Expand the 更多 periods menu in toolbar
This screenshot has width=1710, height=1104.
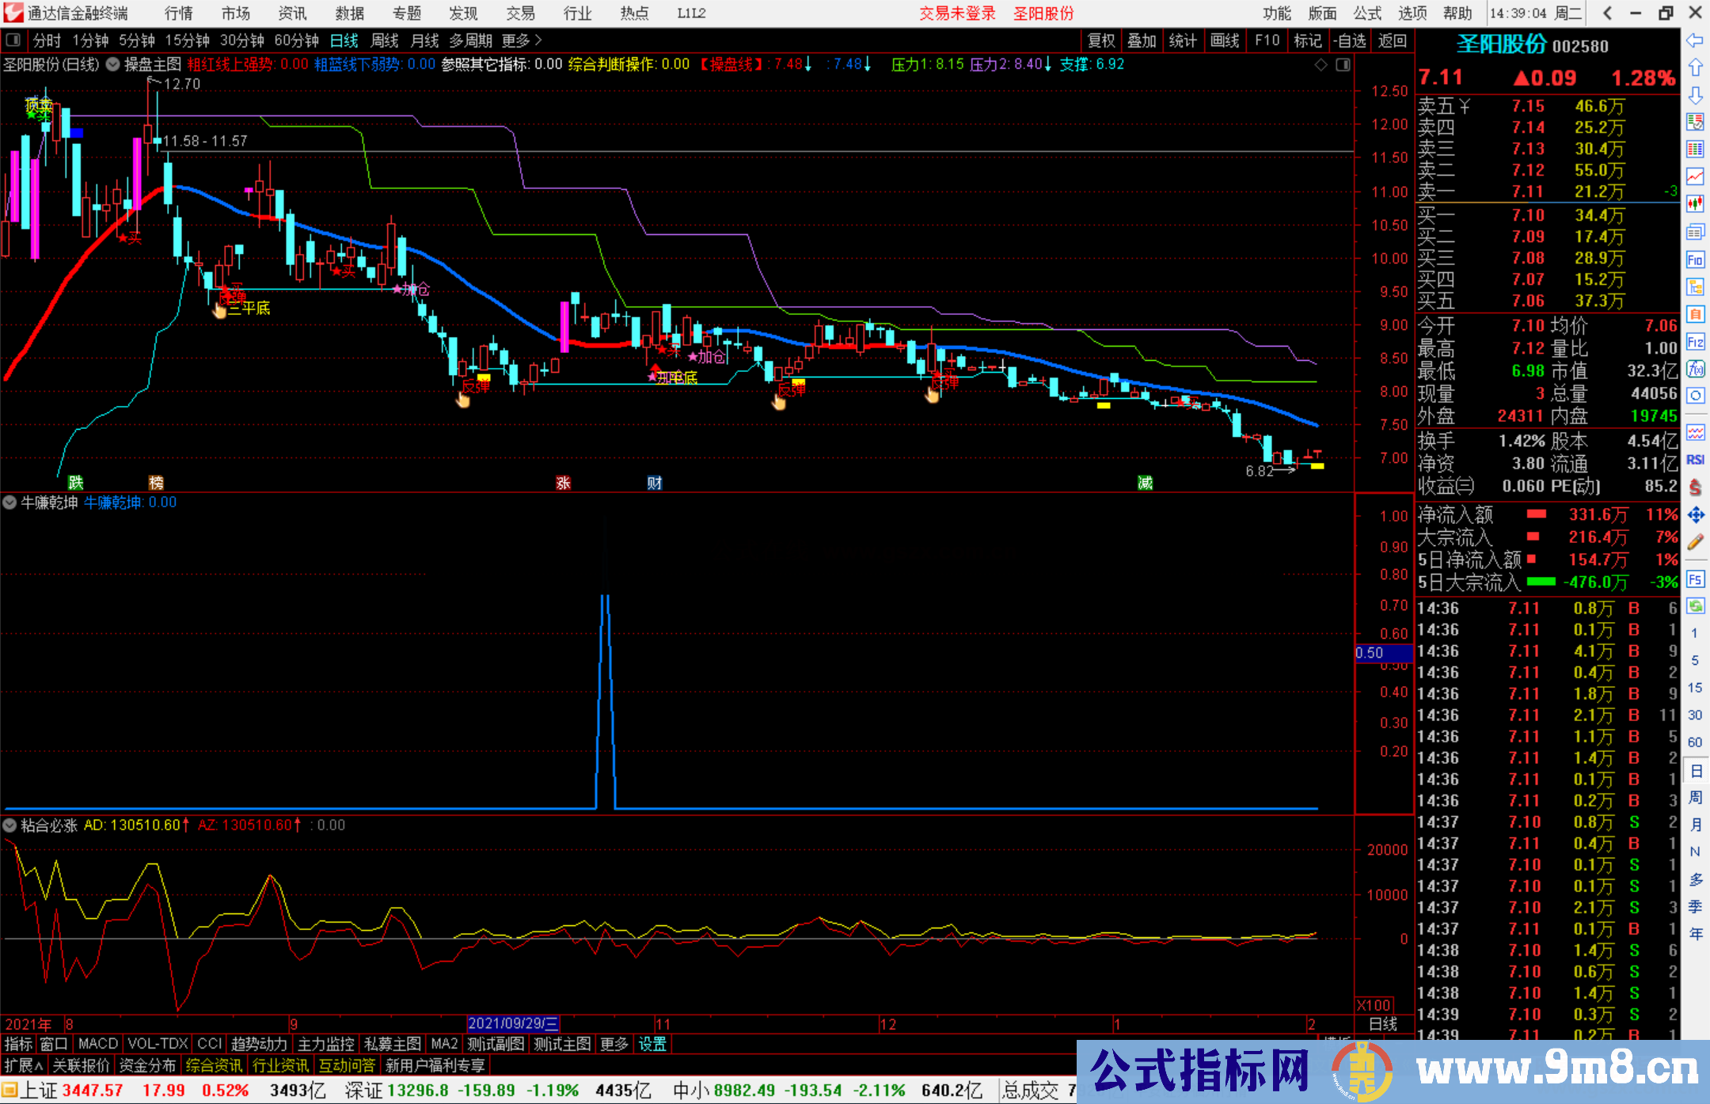[x=522, y=40]
